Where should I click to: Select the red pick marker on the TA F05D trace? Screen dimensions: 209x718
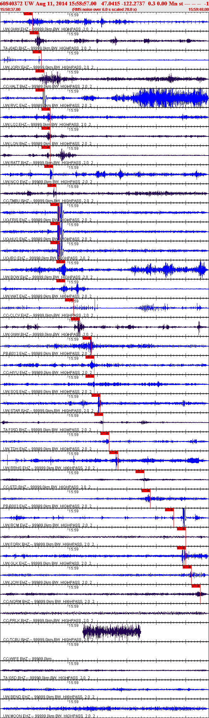(99, 414)
